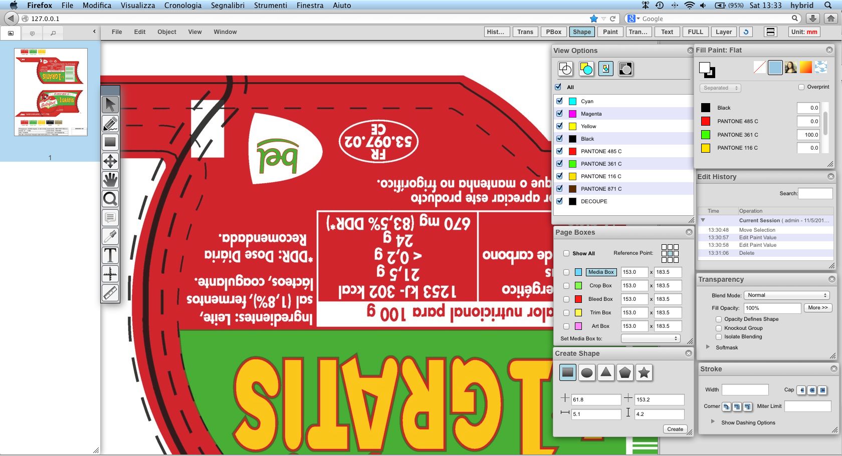Viewport: 842px width, 456px height.
Task: Select the third stroke corner style
Action: tap(747, 406)
